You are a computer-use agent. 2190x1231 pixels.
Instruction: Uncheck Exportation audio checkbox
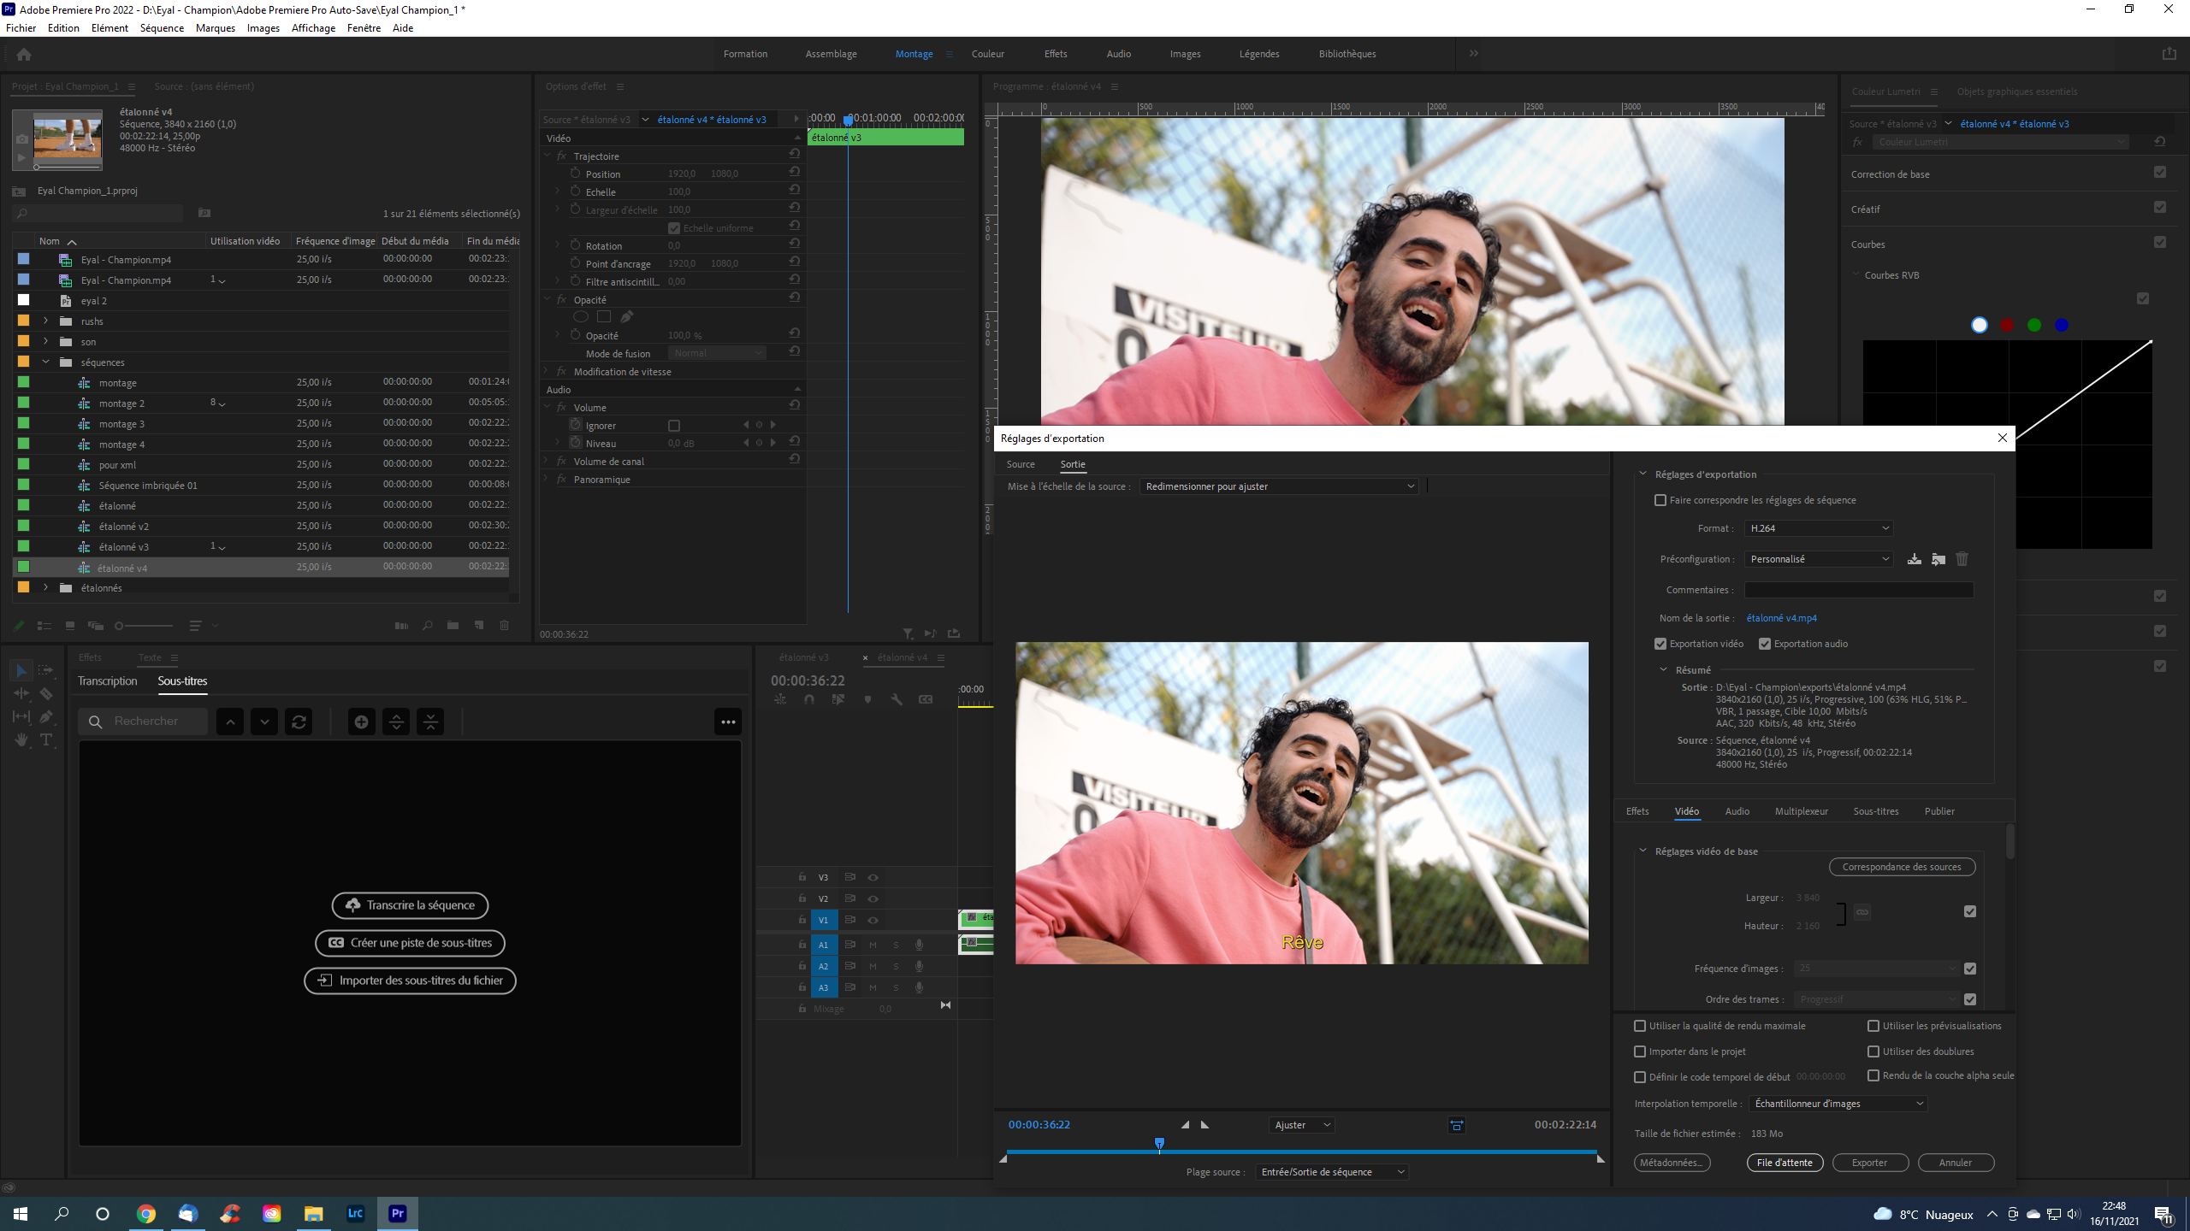[x=1764, y=644]
